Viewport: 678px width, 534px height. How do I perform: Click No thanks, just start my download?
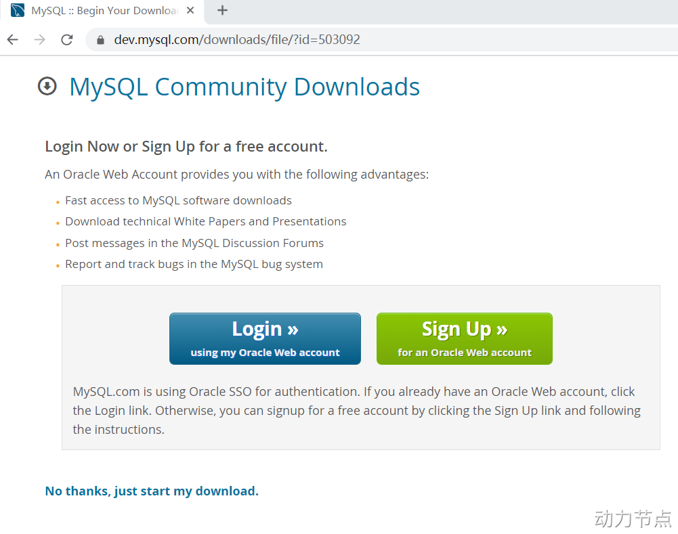pos(152,491)
